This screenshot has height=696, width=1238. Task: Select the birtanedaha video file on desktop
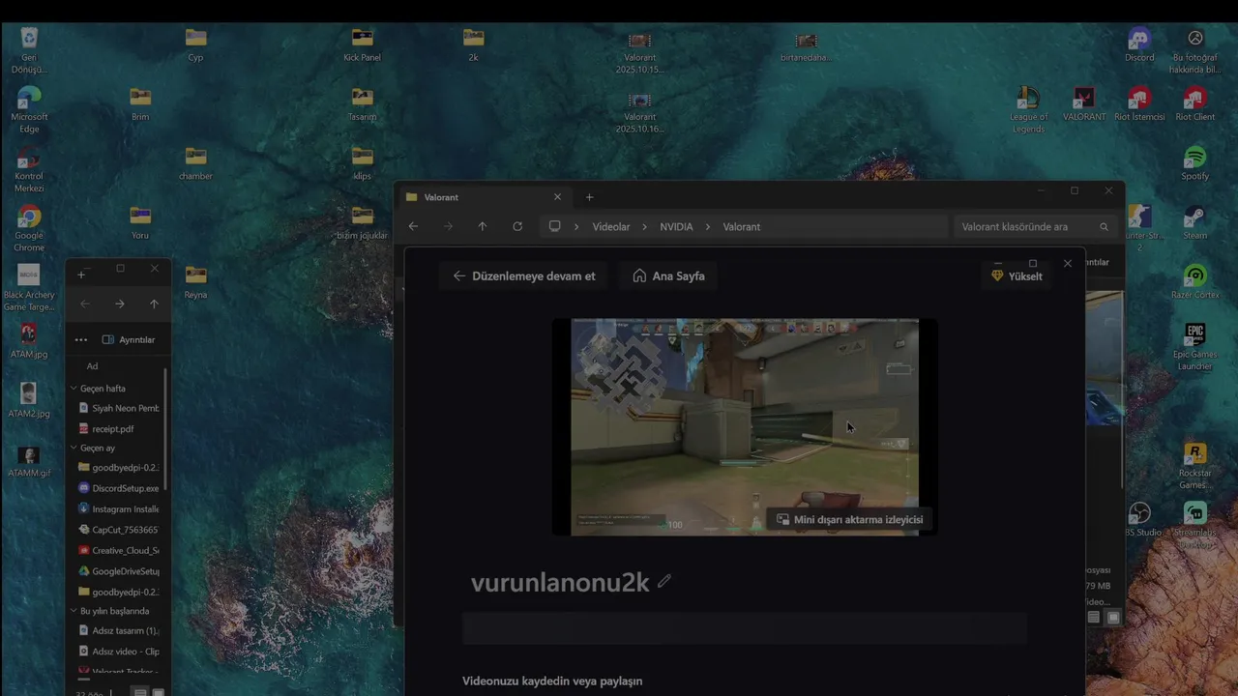(806, 45)
